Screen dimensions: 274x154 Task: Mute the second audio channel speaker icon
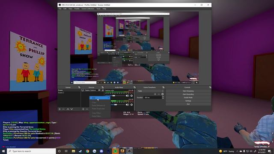click(128, 104)
